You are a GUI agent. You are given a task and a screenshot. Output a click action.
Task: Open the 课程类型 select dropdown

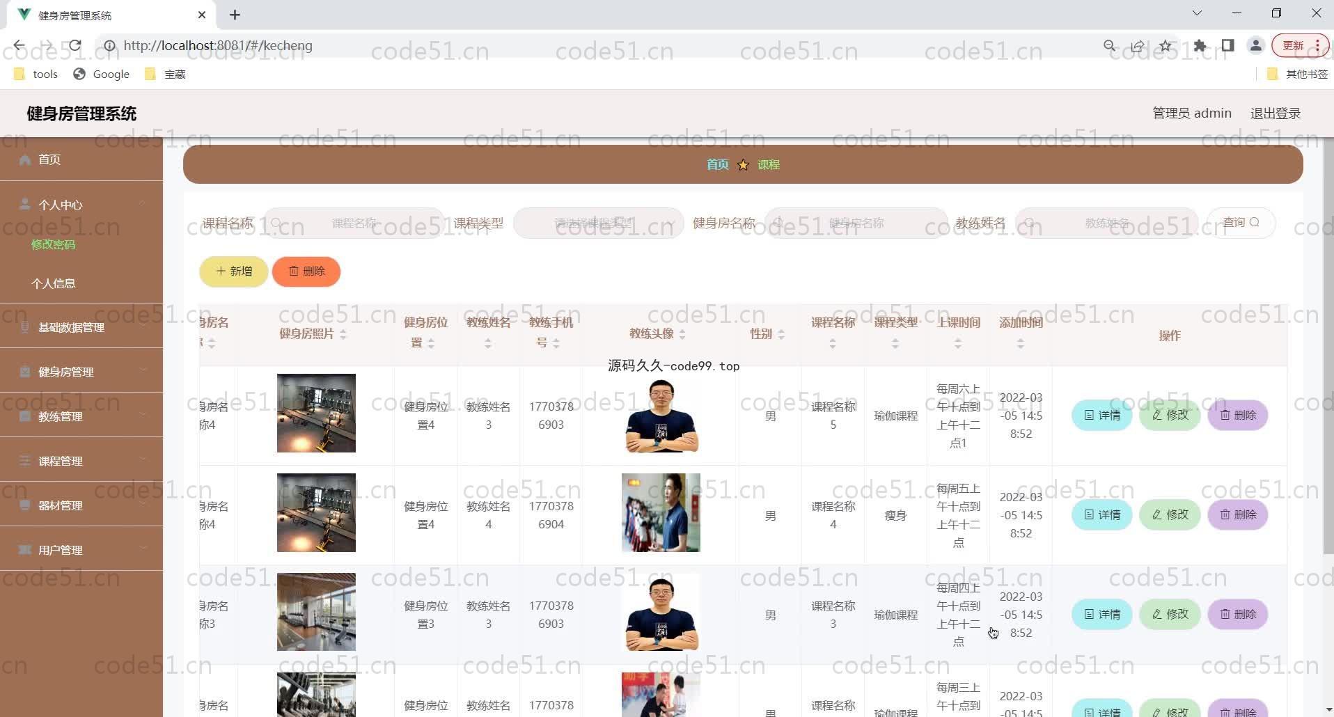pos(598,223)
